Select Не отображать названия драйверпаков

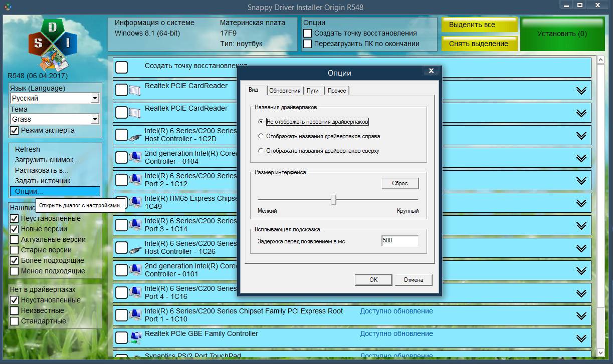261,122
